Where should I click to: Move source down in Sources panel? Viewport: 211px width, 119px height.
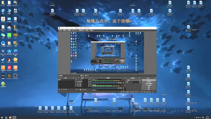point(85,90)
